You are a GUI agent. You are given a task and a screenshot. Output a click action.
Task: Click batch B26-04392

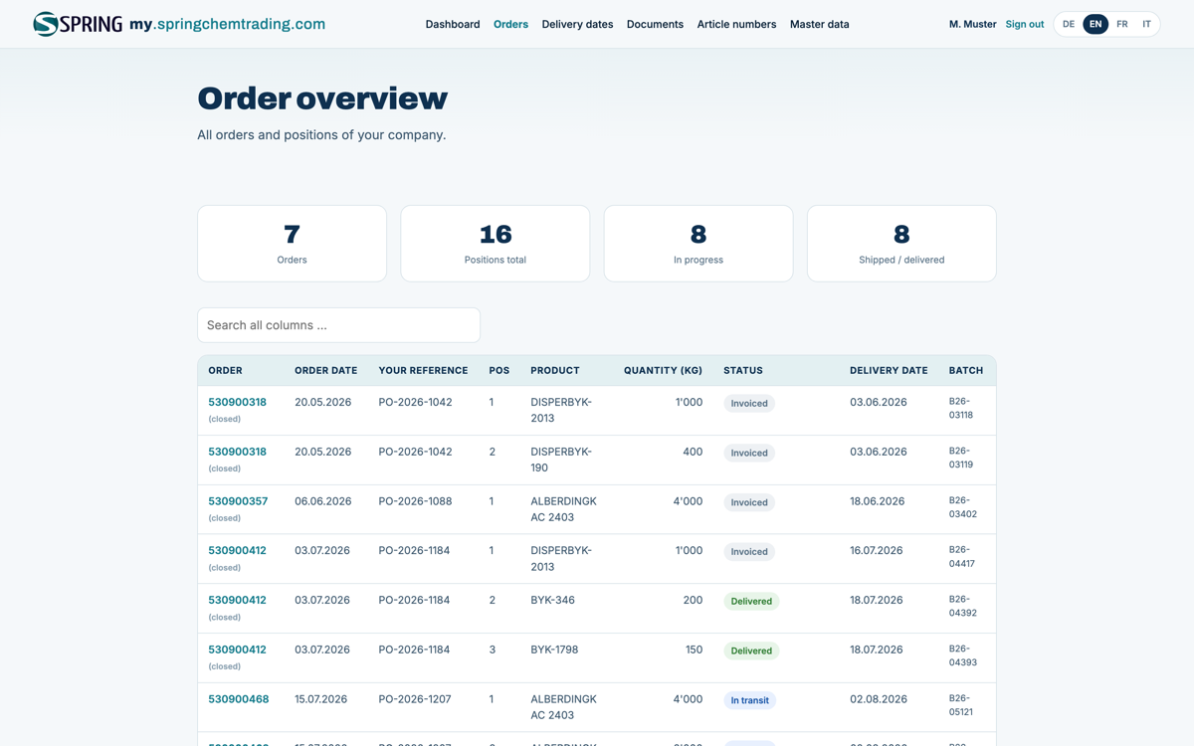coord(963,606)
